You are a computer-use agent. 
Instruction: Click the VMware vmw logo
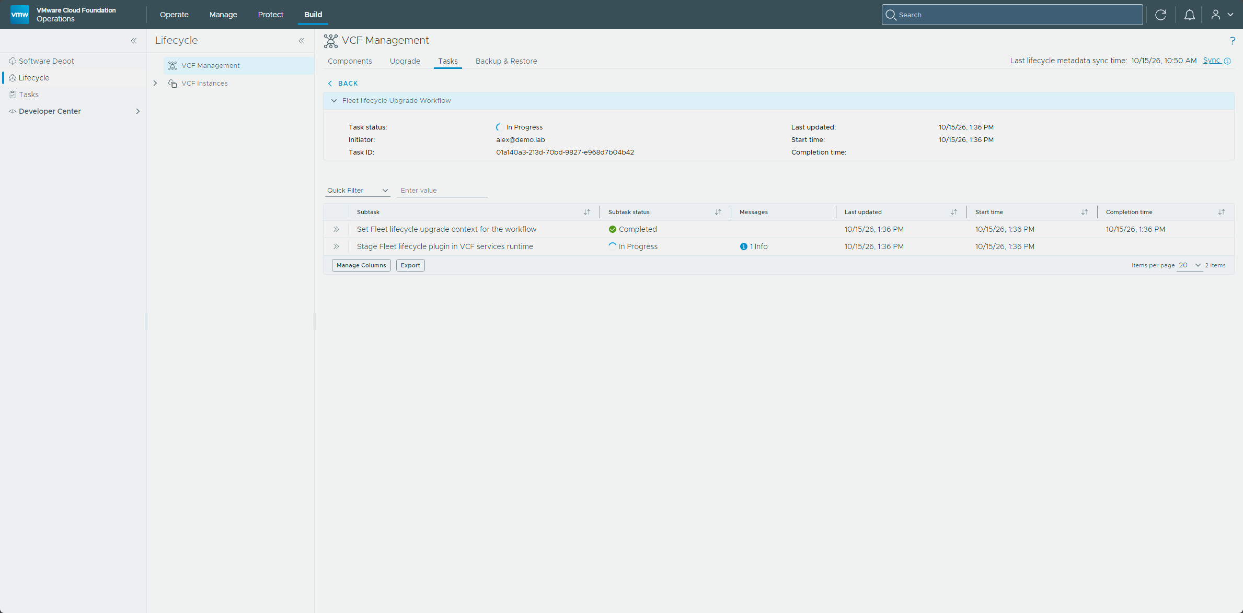pyautogui.click(x=20, y=14)
